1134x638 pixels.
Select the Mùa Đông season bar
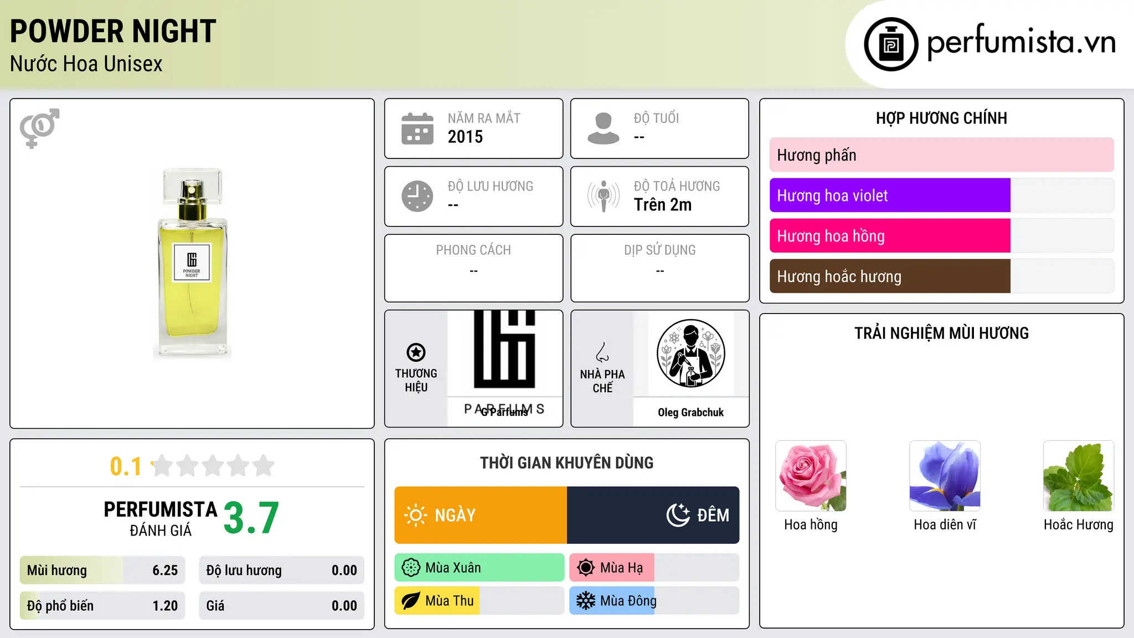[x=654, y=601]
